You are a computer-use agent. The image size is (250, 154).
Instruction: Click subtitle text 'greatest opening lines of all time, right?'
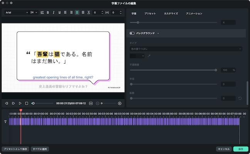pyautogui.click(x=63, y=77)
